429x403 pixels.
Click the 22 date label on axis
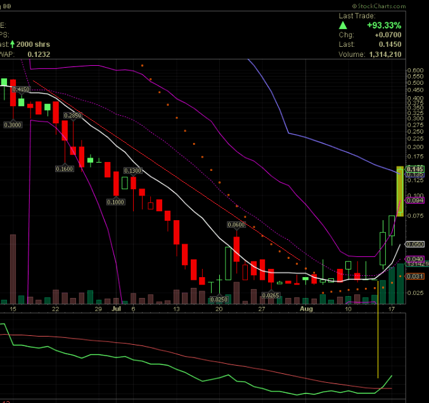click(56, 309)
